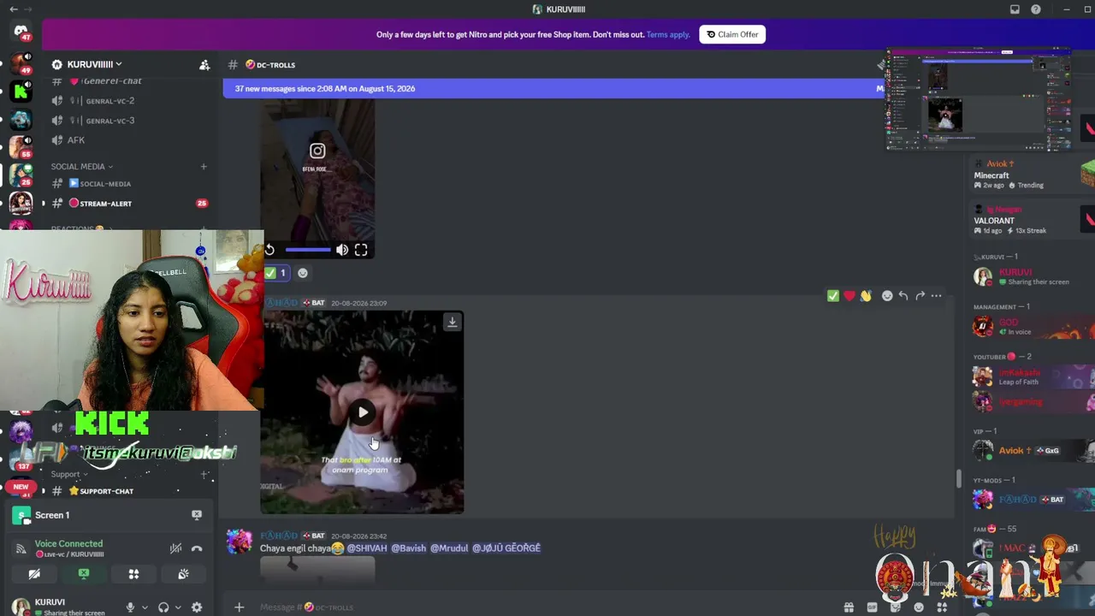Forward the hovered video message
This screenshot has height=616, width=1095.
click(920, 296)
